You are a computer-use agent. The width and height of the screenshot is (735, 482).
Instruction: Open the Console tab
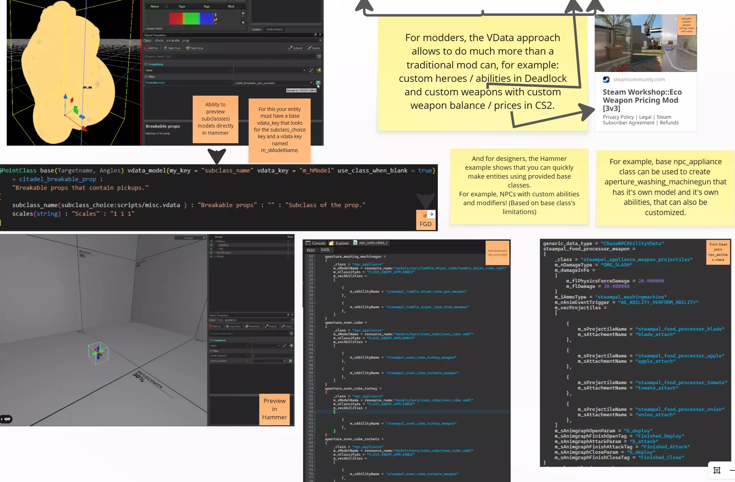[316, 243]
